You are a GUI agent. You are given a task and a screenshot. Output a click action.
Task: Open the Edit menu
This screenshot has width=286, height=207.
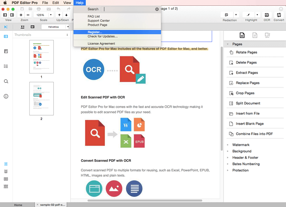pyautogui.click(x=56, y=3)
